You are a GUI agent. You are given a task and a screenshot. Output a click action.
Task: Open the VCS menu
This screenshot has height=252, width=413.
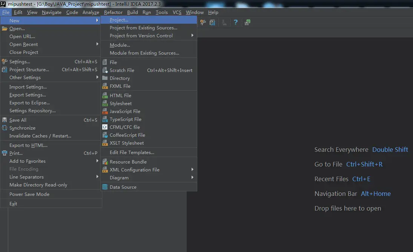pos(177,12)
